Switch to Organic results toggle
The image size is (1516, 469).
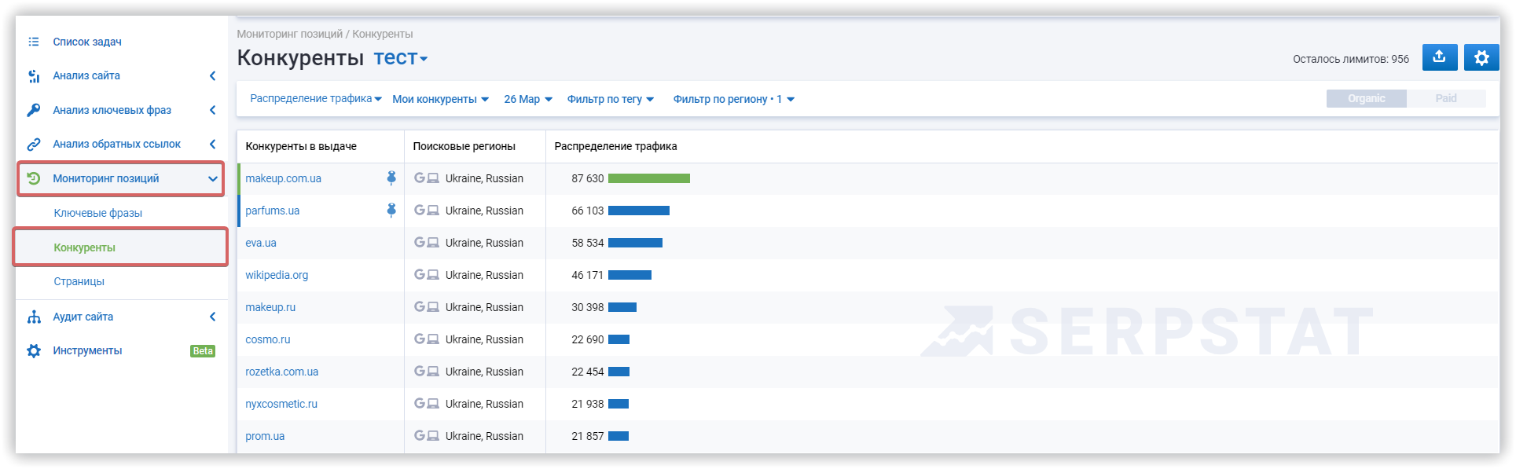coord(1366,98)
